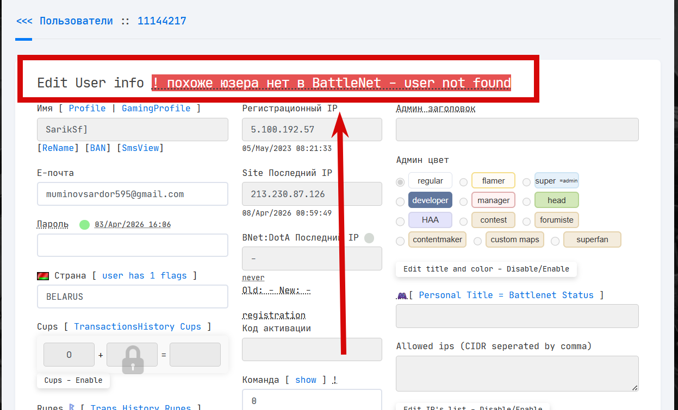The height and width of the screenshot is (410, 678).
Task: Click the password date 03/Apr/2026 16:06
Action: coord(133,224)
